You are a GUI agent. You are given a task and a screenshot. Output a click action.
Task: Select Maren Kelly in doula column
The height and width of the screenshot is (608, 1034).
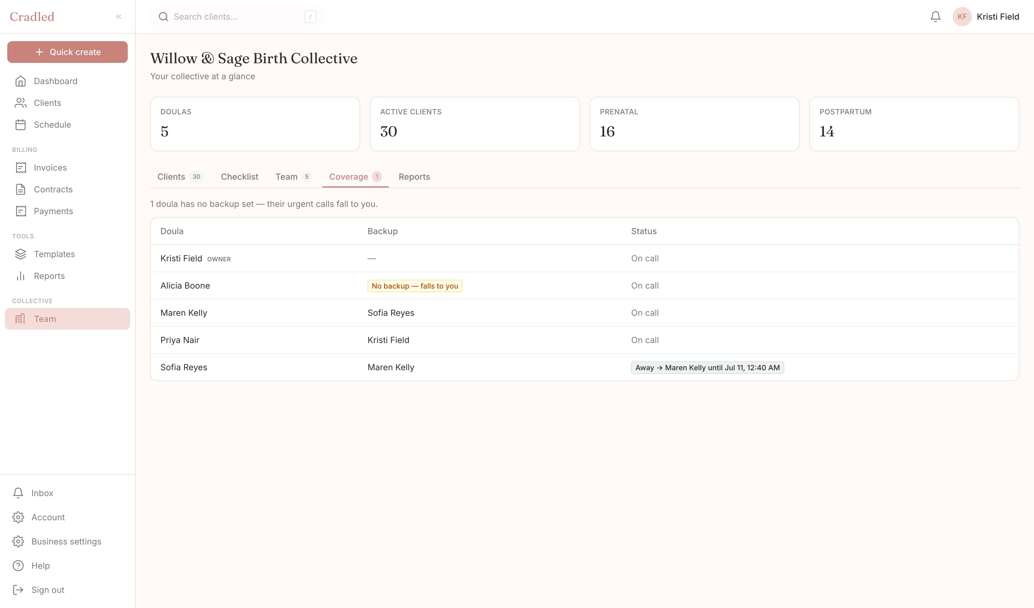click(x=184, y=313)
